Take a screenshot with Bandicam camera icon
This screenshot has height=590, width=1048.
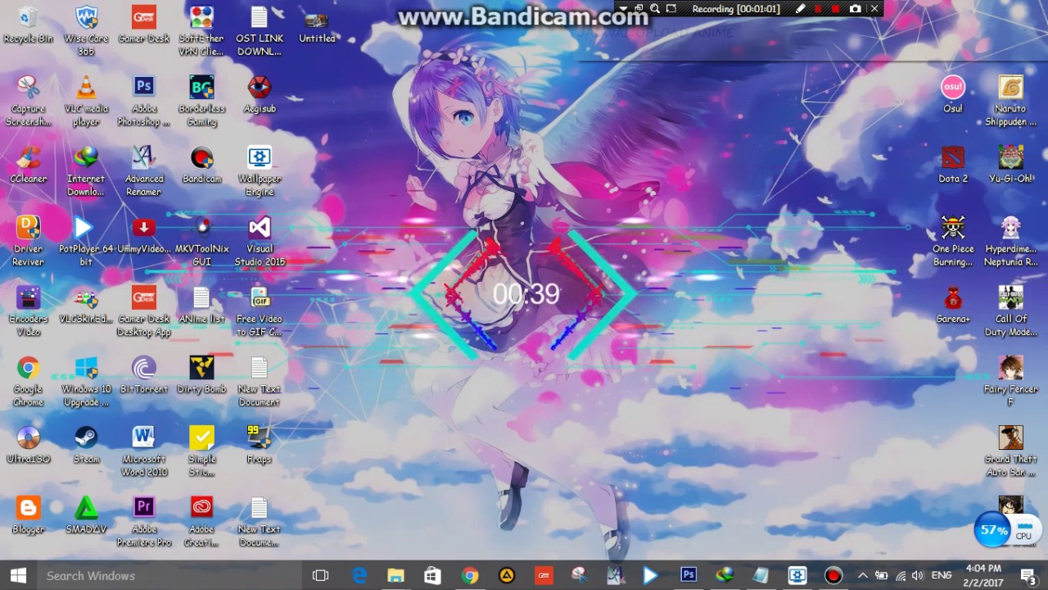[856, 9]
